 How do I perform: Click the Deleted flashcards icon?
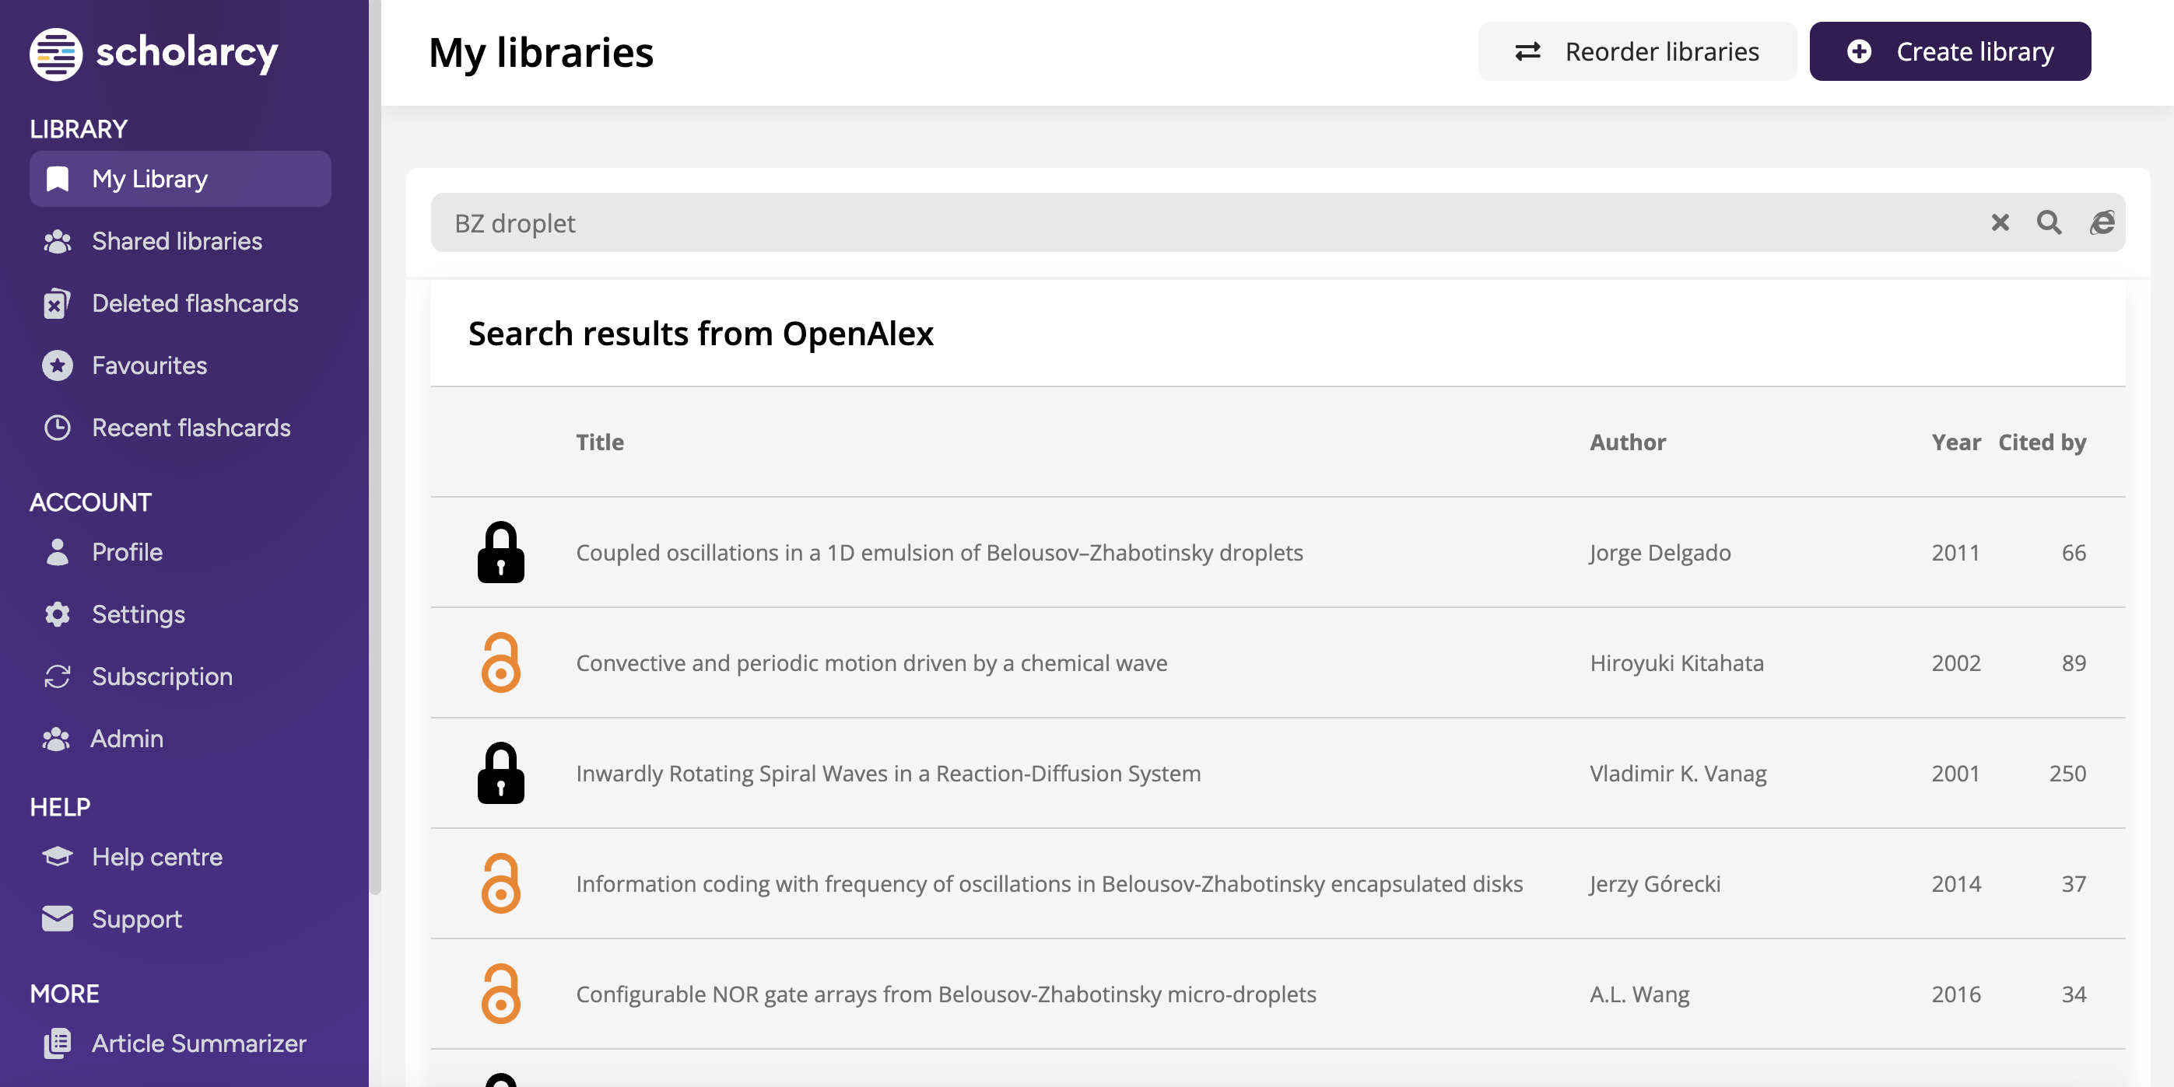coord(57,302)
